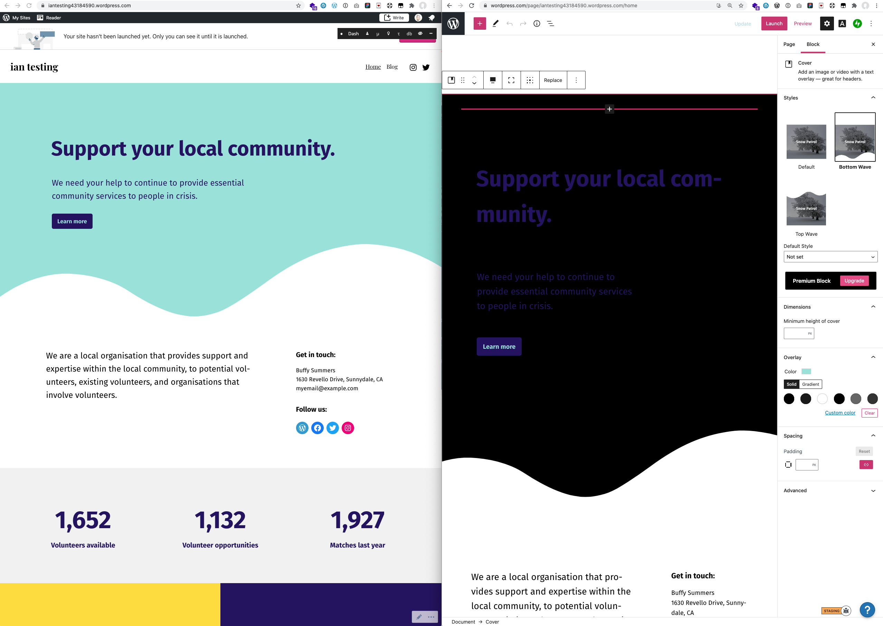The width and height of the screenshot is (883, 626).
Task: Unlink the padding sides with the link toggle
Action: 866,465
